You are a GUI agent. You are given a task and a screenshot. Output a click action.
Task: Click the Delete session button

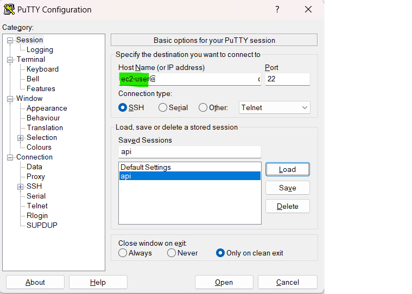(x=288, y=206)
